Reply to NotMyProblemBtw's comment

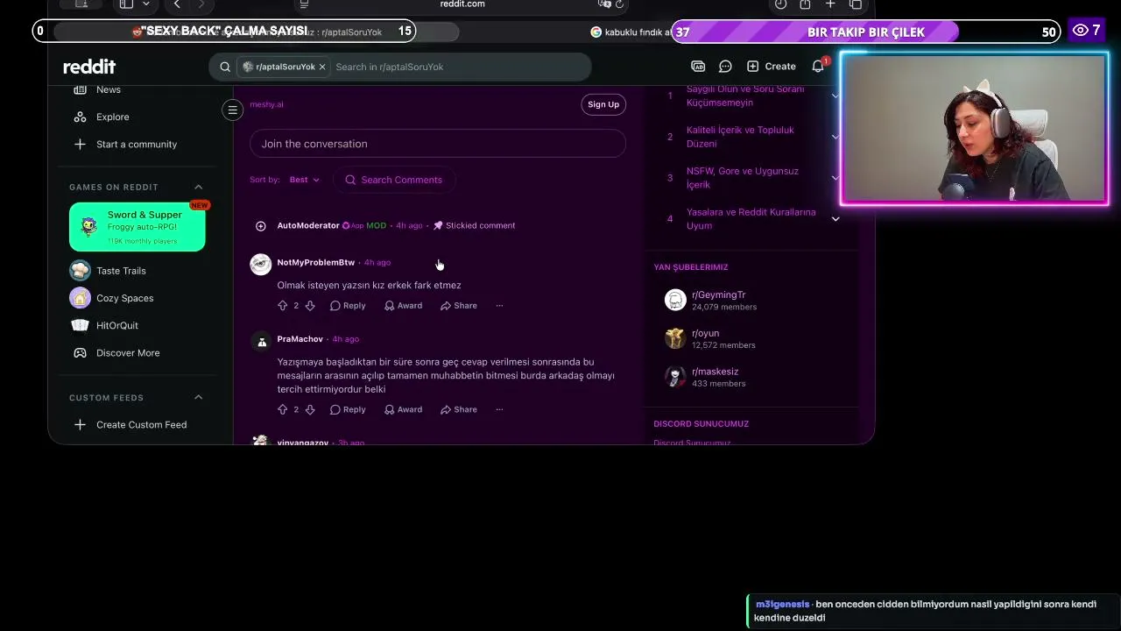pos(348,306)
